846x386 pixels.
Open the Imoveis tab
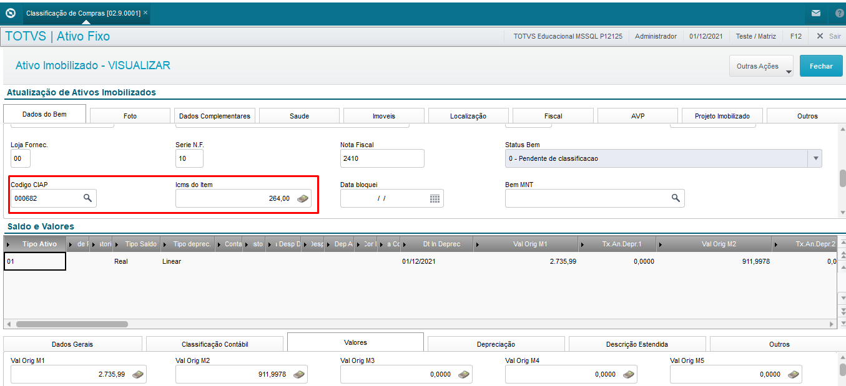[x=384, y=116]
